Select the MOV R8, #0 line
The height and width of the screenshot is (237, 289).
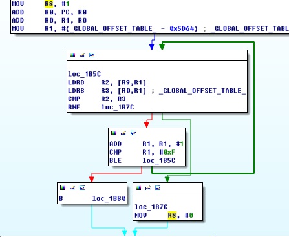[x=164, y=215]
